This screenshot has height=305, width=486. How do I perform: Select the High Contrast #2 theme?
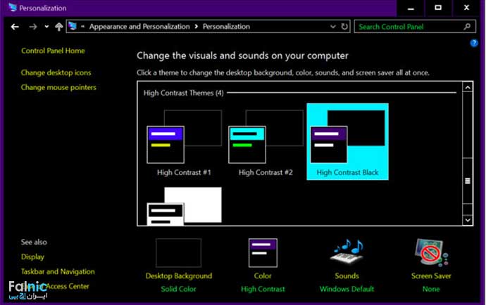click(265, 144)
